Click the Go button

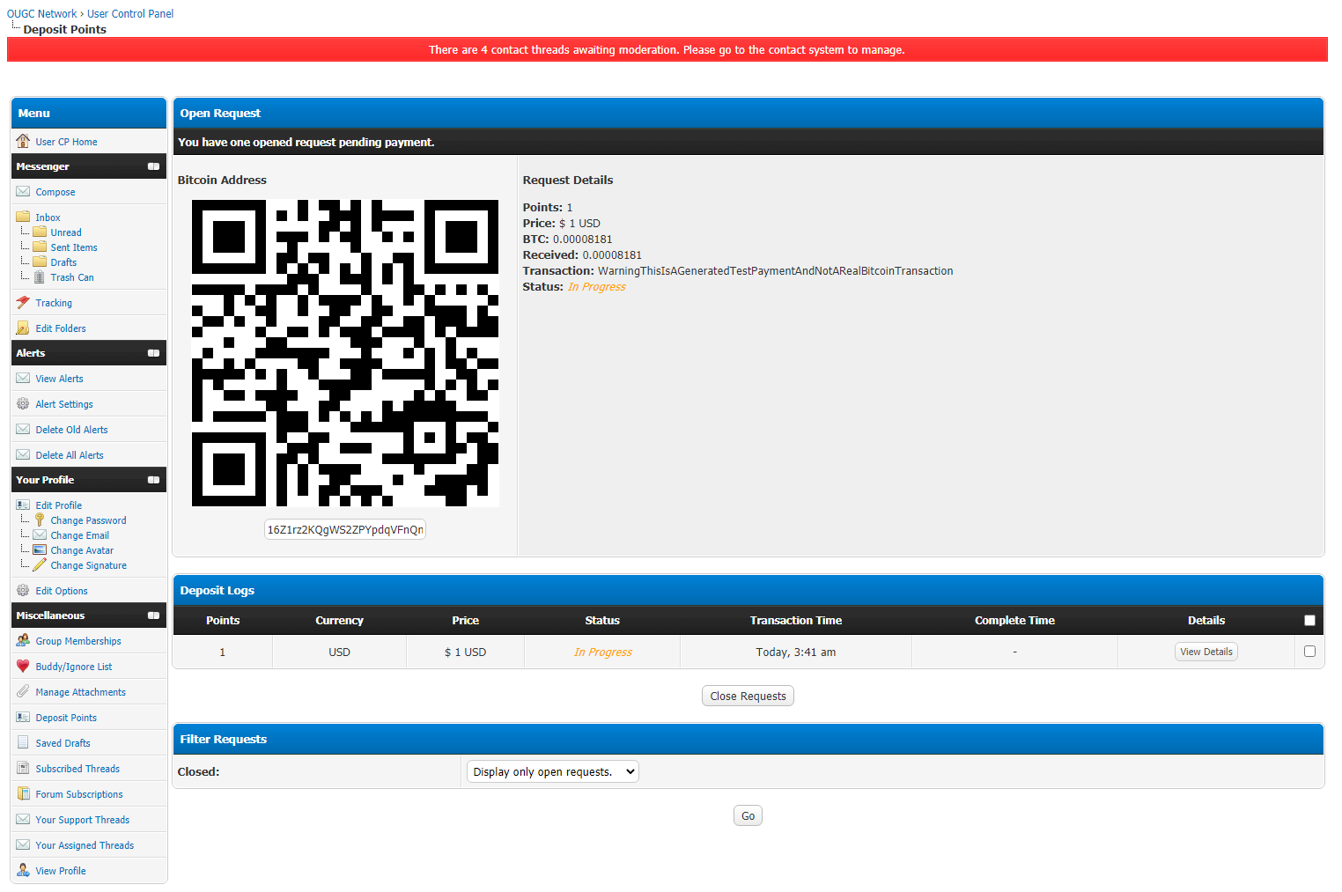[x=748, y=815]
